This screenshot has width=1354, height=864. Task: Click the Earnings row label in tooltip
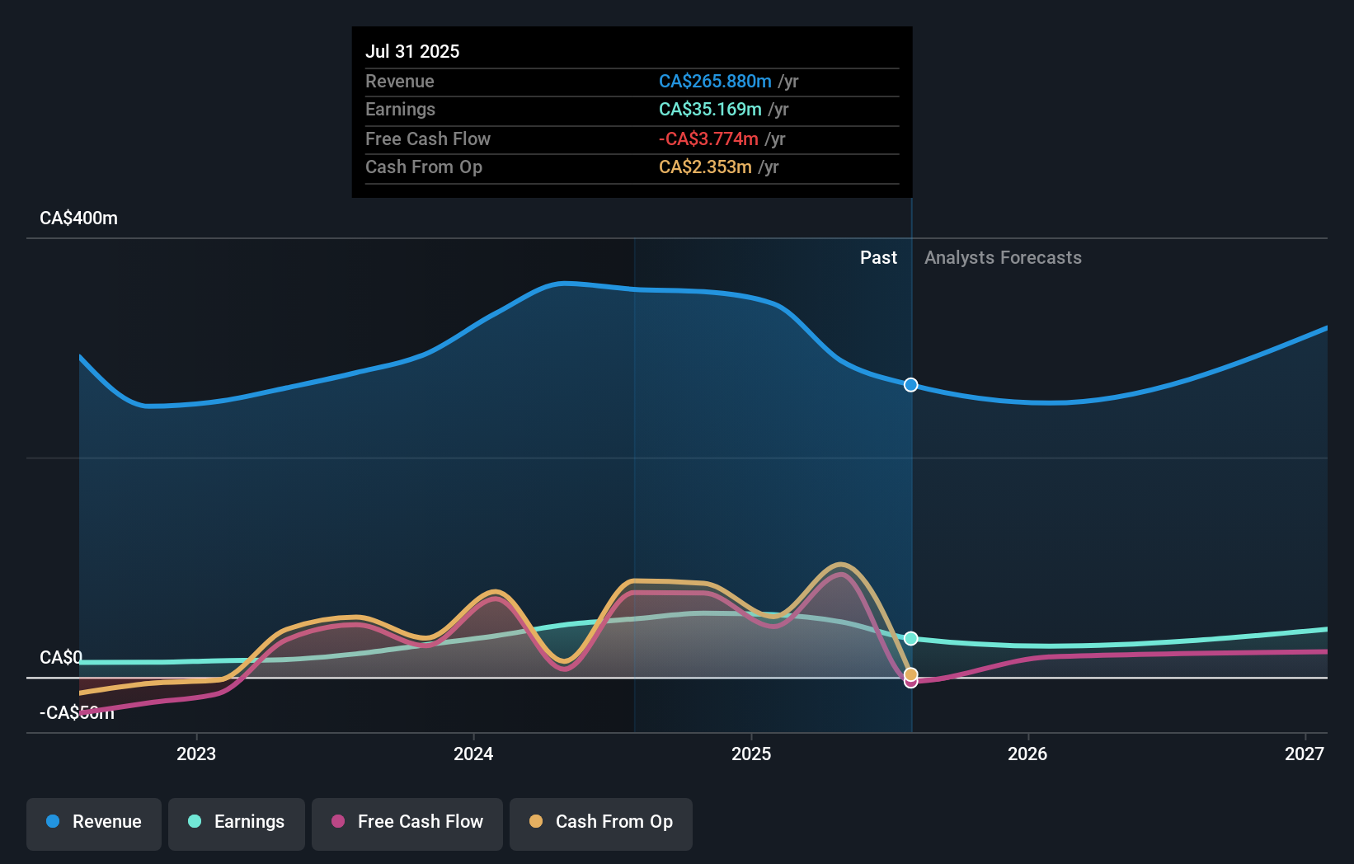[x=400, y=110]
